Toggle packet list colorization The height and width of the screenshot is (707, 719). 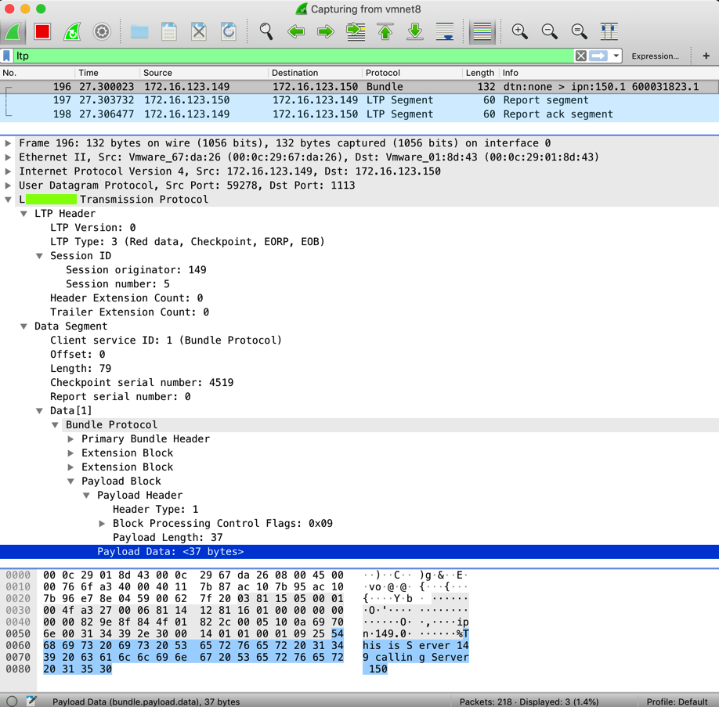(x=482, y=31)
